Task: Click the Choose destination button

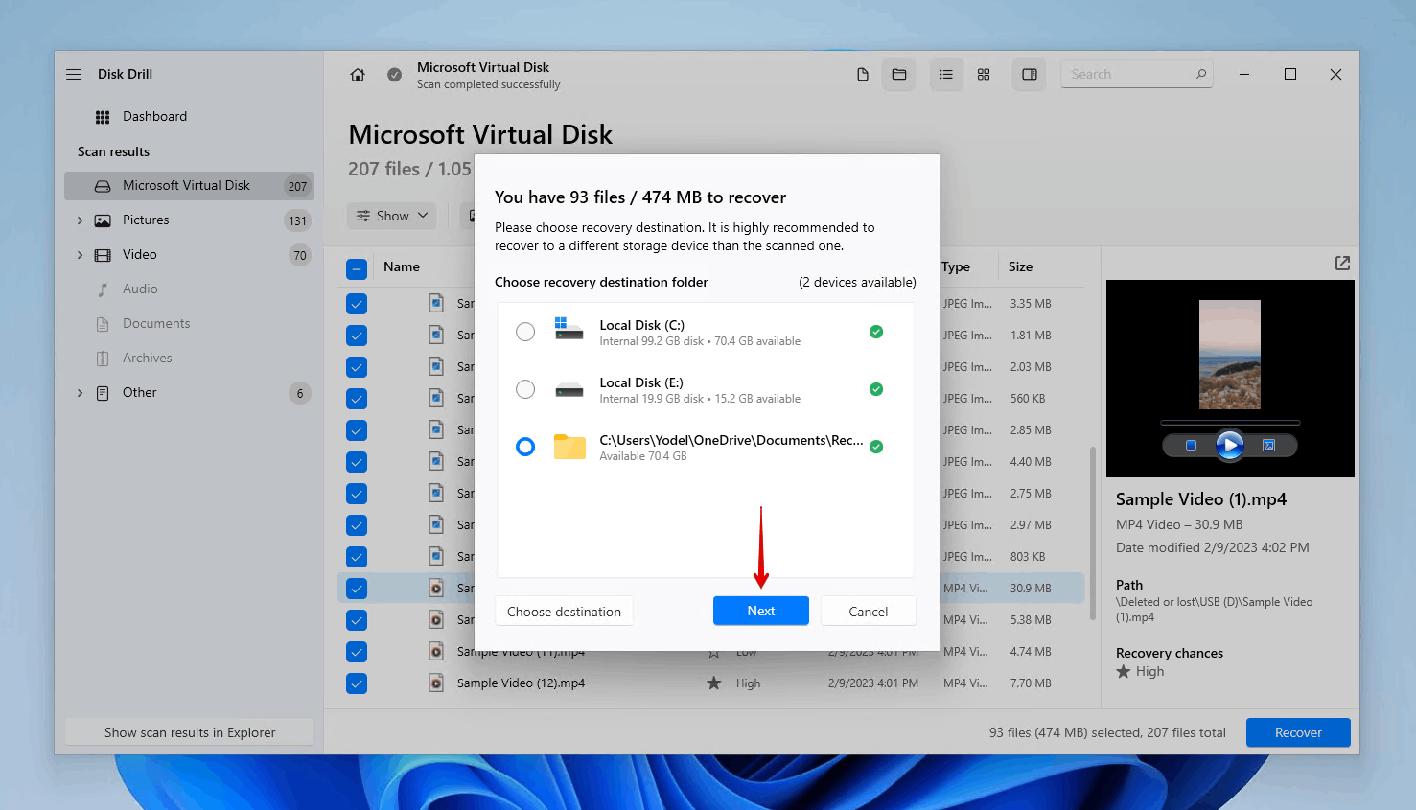Action: click(x=564, y=612)
